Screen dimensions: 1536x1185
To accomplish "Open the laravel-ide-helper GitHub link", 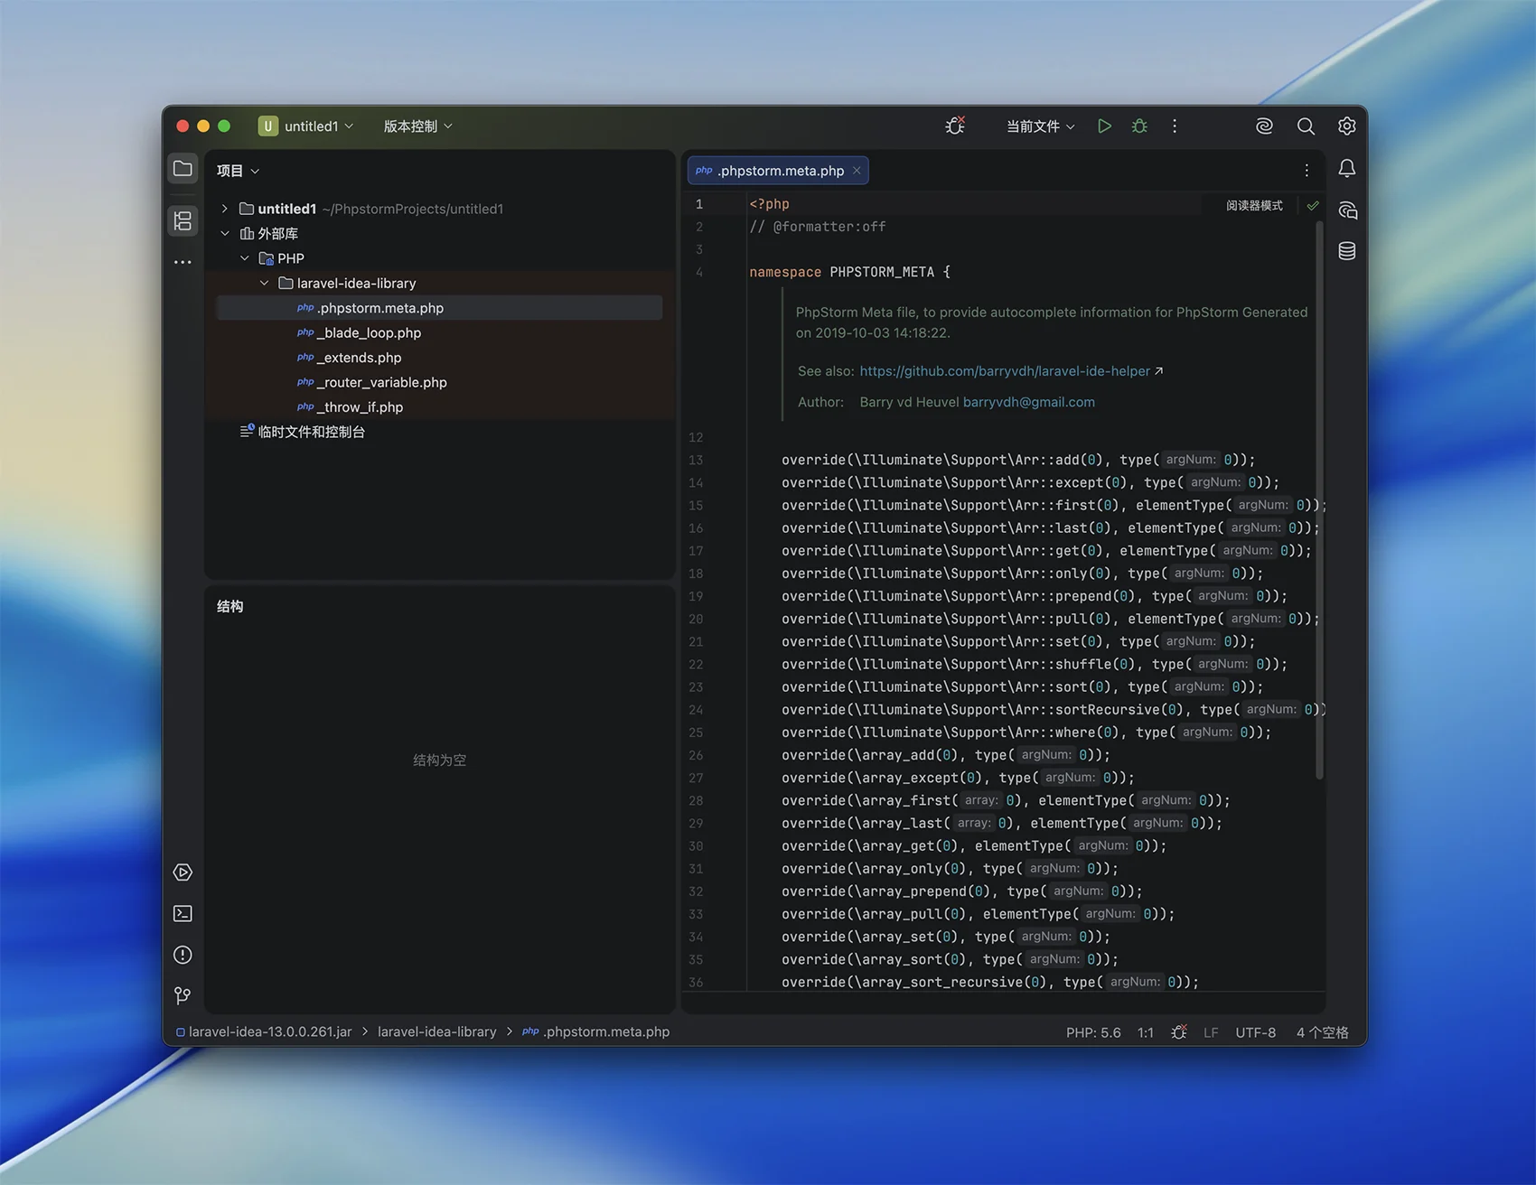I will coord(1004,371).
